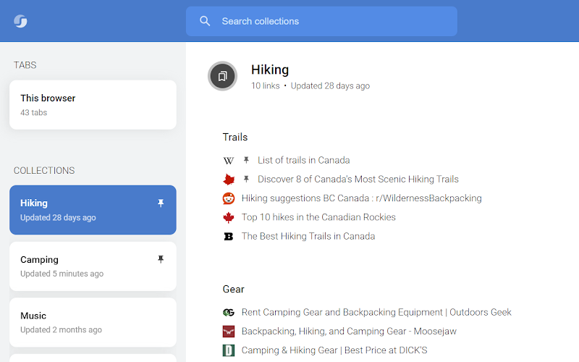Open Backpacking Hiking Camping Gear Moosejaw link
Viewport: 579px width, 362px height.
349,332
